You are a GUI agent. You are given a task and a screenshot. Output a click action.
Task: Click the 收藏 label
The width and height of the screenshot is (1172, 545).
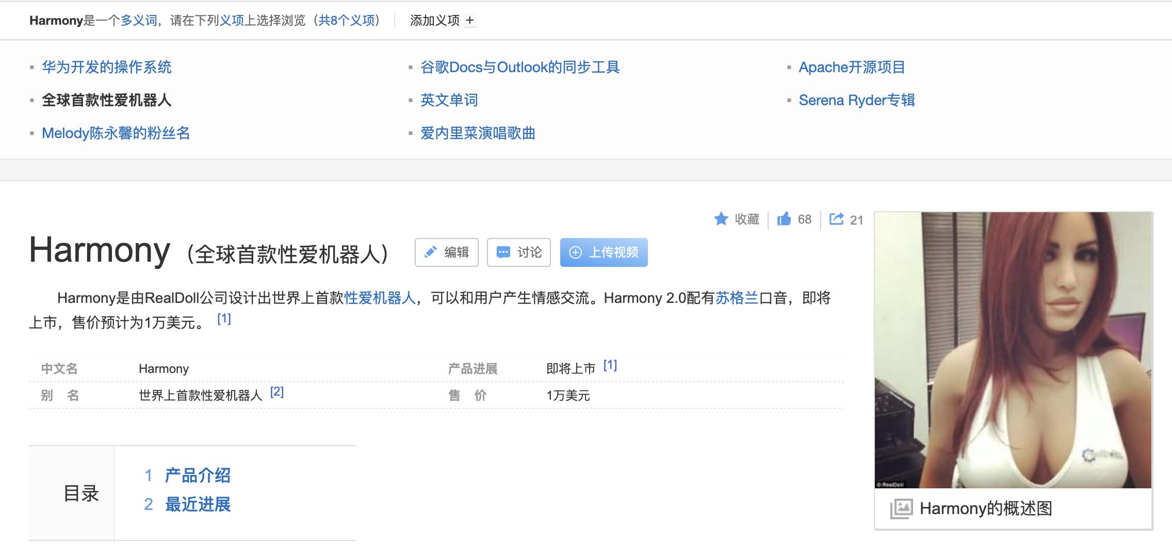(747, 219)
